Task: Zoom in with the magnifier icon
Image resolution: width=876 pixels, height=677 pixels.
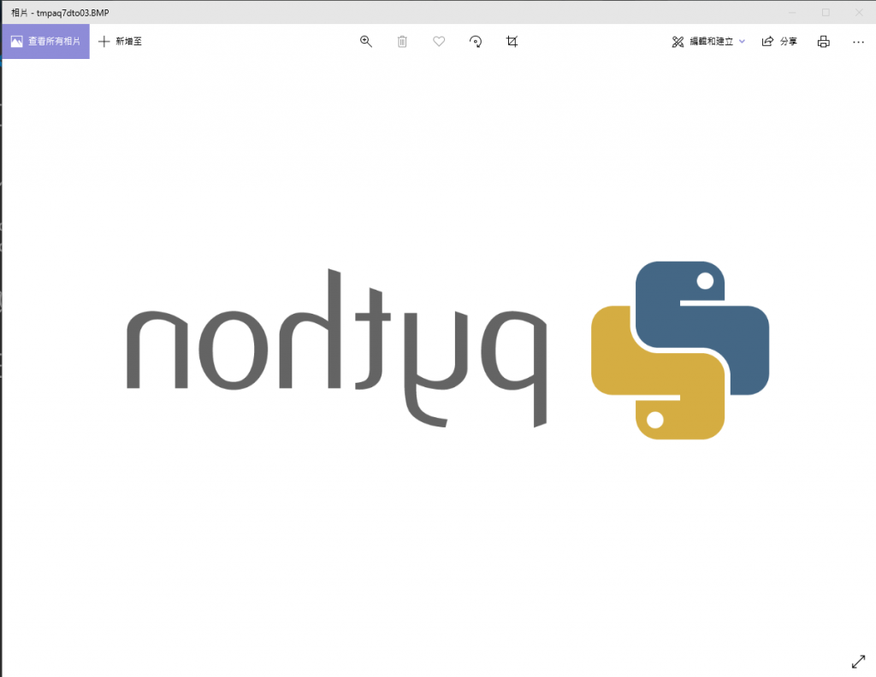Action: [366, 41]
